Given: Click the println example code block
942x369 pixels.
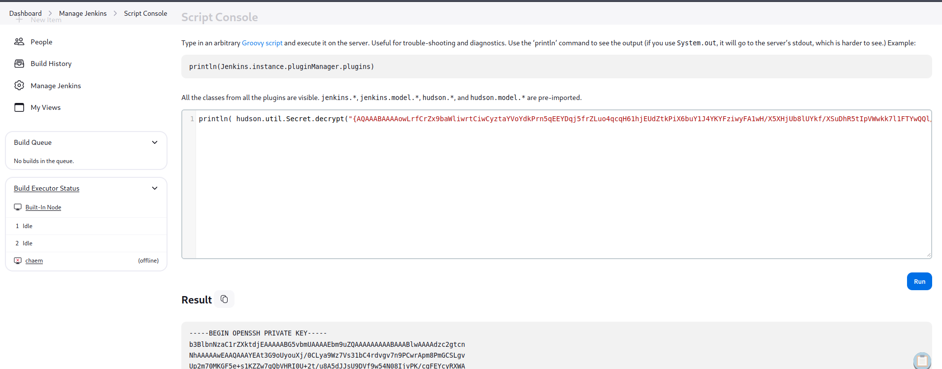Looking at the screenshot, I should click(x=556, y=67).
